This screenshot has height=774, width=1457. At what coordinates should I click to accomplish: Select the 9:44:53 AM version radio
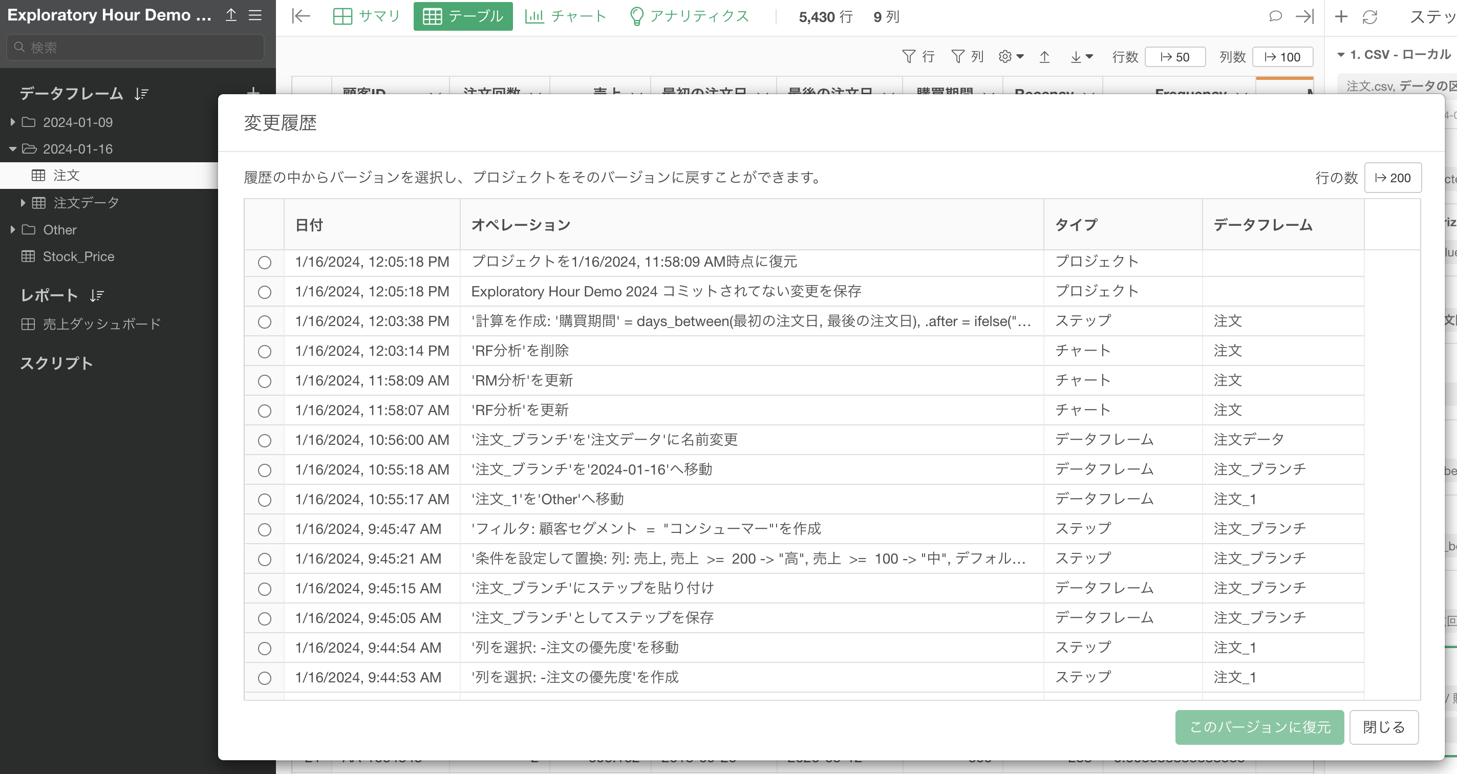click(264, 678)
